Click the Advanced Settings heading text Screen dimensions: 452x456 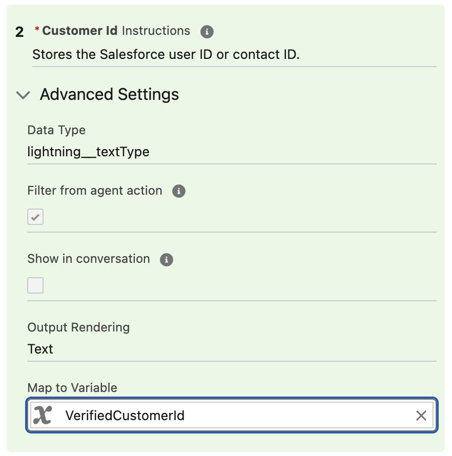tap(109, 95)
